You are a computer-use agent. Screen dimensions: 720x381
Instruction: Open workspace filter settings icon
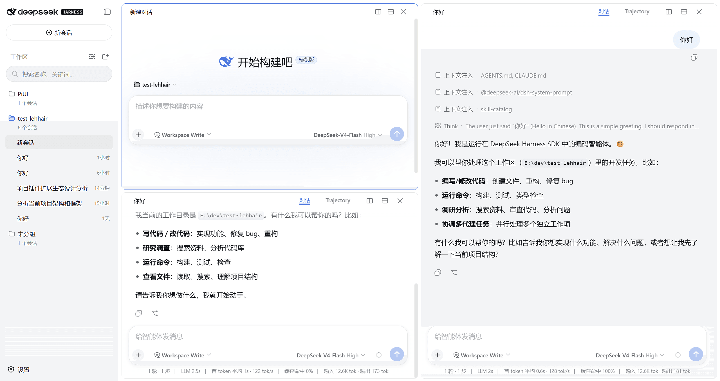92,57
